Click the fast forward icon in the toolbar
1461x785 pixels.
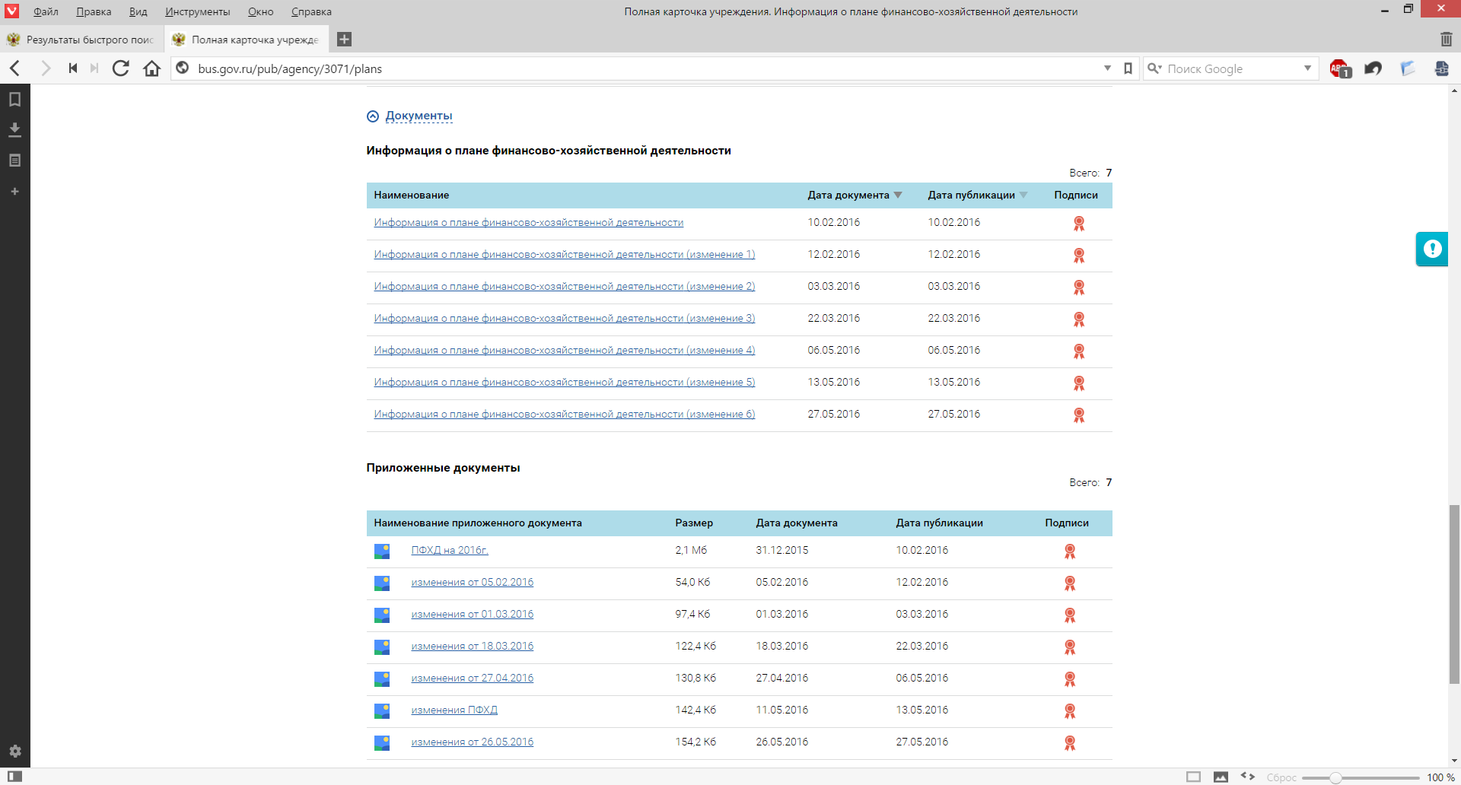tap(94, 68)
